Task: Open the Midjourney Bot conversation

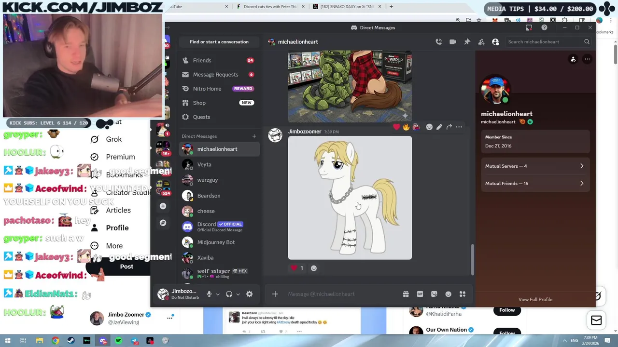Action: [x=219, y=242]
